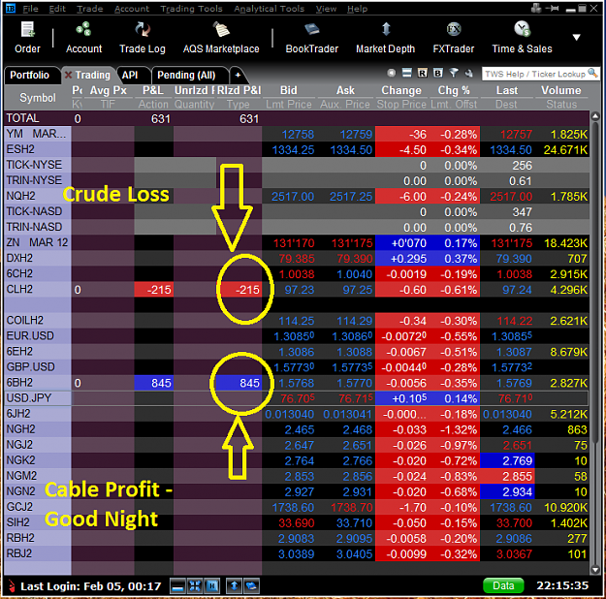Click the GCJ2 symbol cell
Image resolution: width=606 pixels, height=599 pixels.
click(x=38, y=507)
